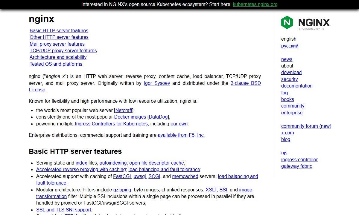
Task: Follow the Docker images link
Action: (x=130, y=117)
